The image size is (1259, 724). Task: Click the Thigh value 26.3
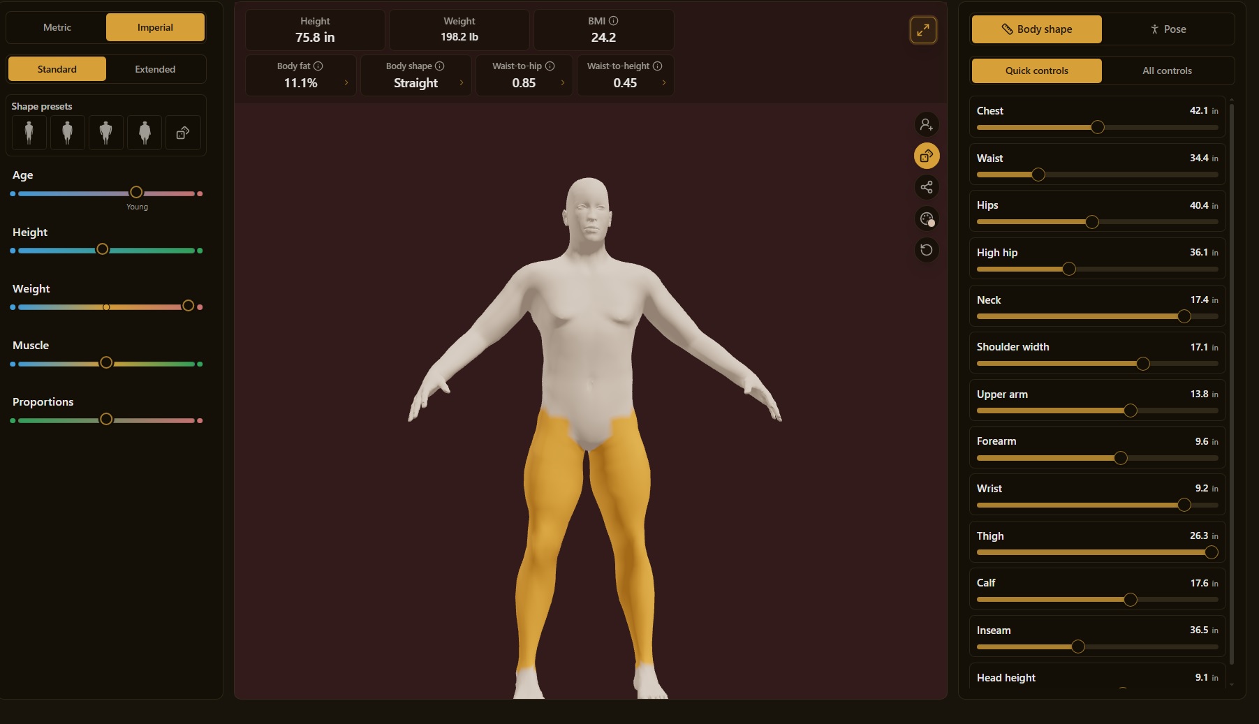coord(1199,535)
